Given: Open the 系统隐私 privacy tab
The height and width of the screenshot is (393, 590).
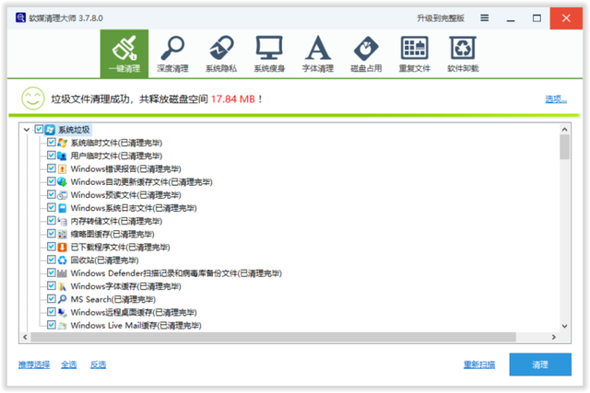Looking at the screenshot, I should tap(221, 53).
